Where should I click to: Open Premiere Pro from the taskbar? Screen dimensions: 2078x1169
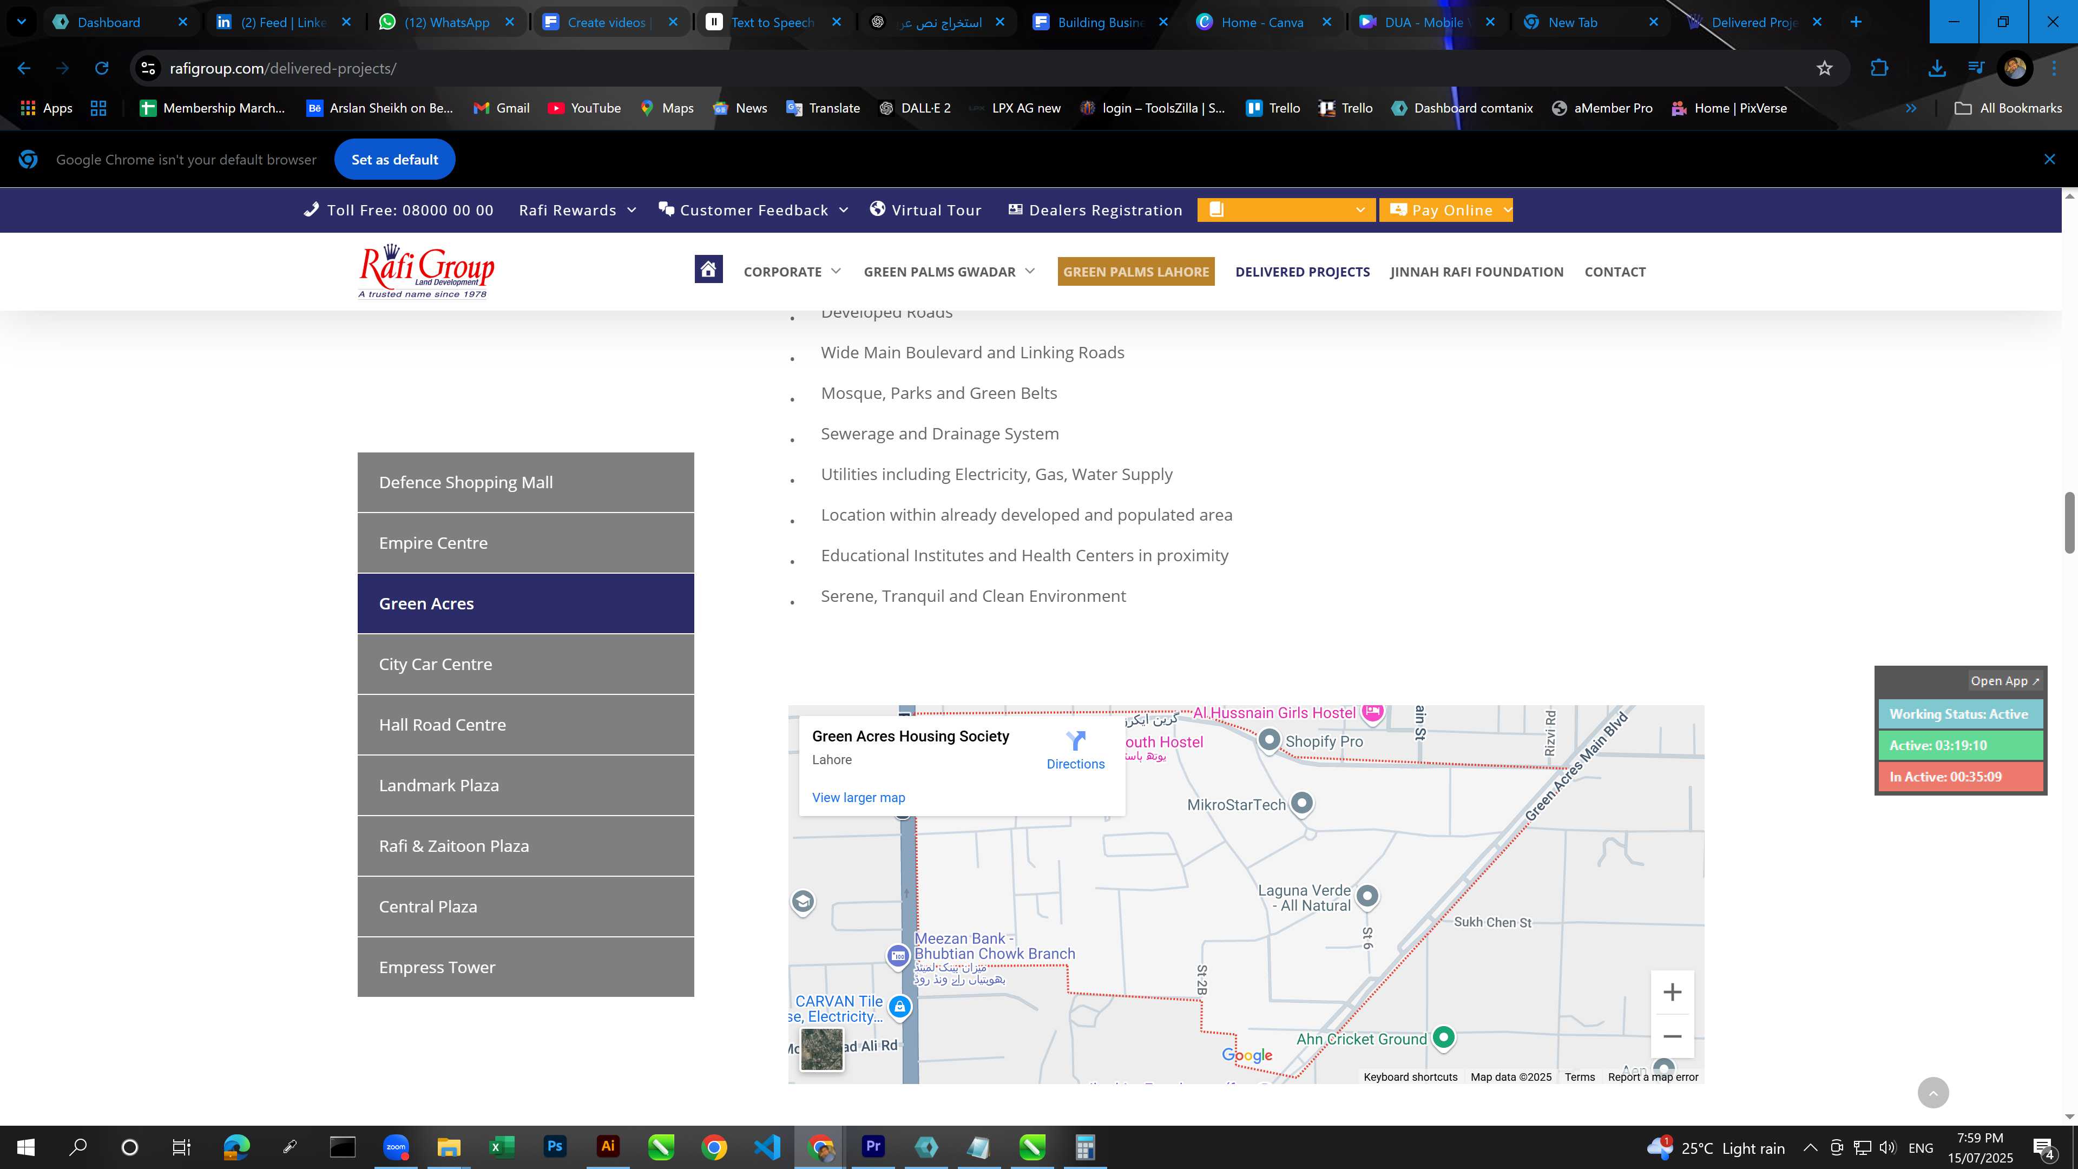click(873, 1147)
